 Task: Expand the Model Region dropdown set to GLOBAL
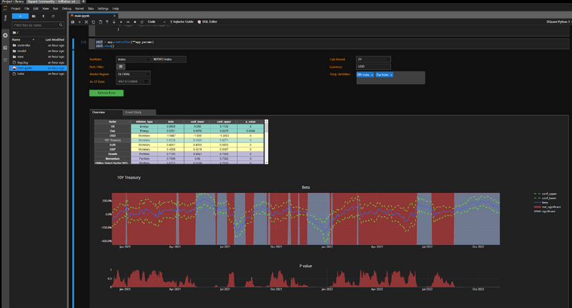(x=132, y=74)
